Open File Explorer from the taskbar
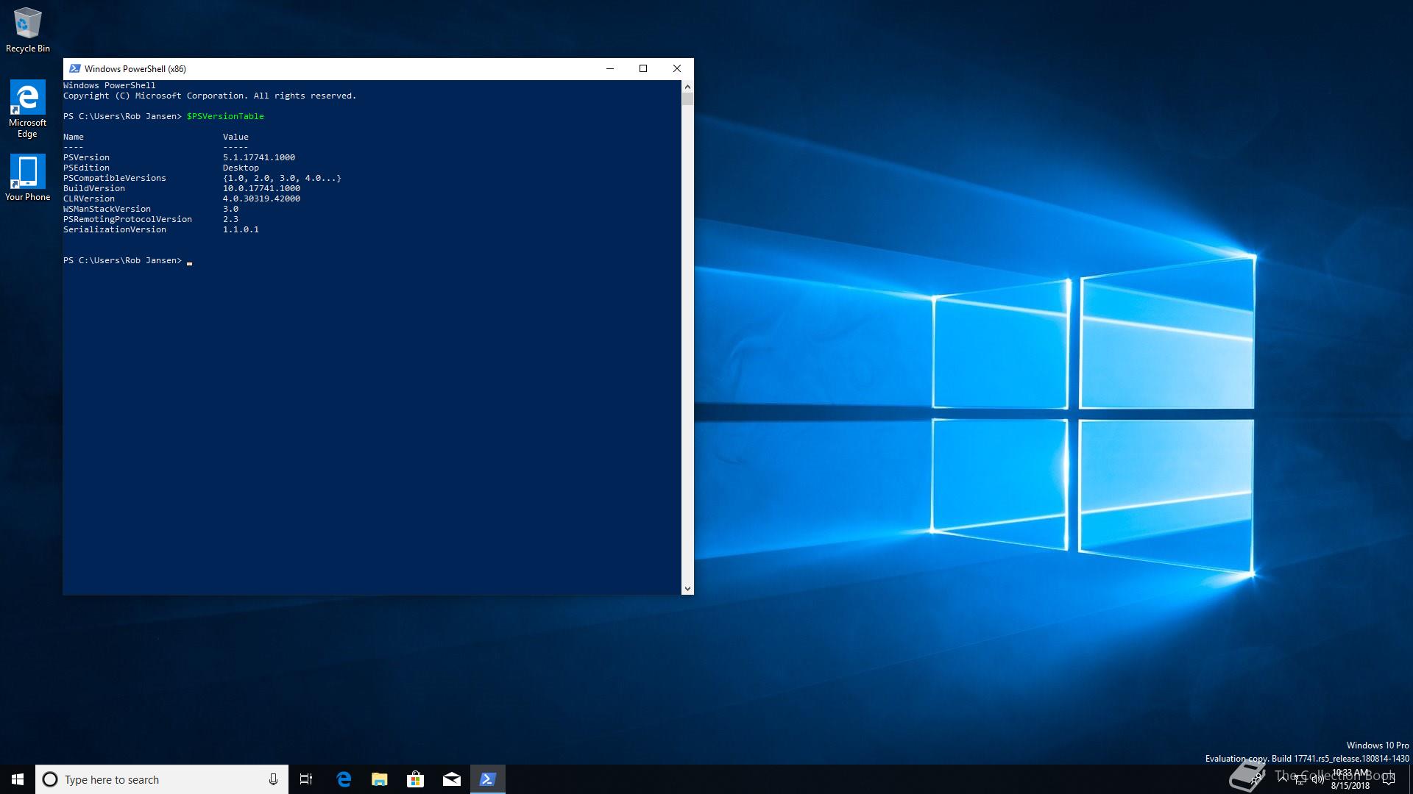The image size is (1413, 794). point(380,779)
